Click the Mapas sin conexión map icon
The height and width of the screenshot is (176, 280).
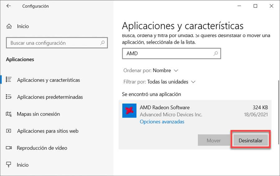[9, 114]
